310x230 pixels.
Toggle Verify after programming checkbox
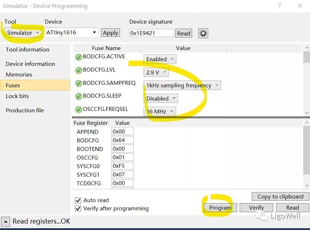(78, 209)
